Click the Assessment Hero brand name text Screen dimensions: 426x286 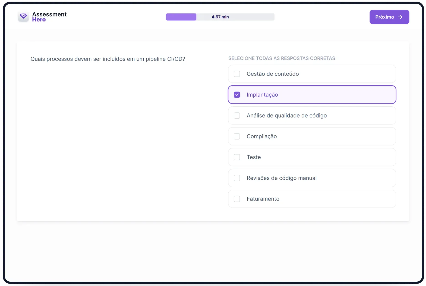point(49,17)
